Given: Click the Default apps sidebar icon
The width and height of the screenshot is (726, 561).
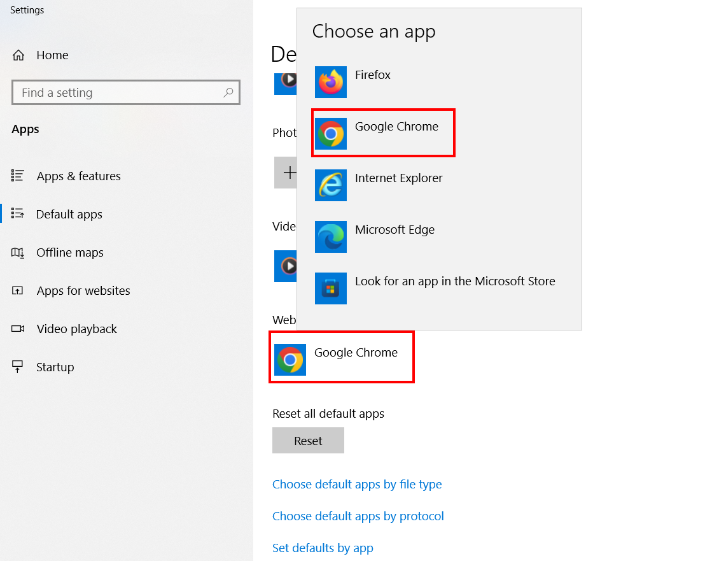Looking at the screenshot, I should click(x=18, y=213).
